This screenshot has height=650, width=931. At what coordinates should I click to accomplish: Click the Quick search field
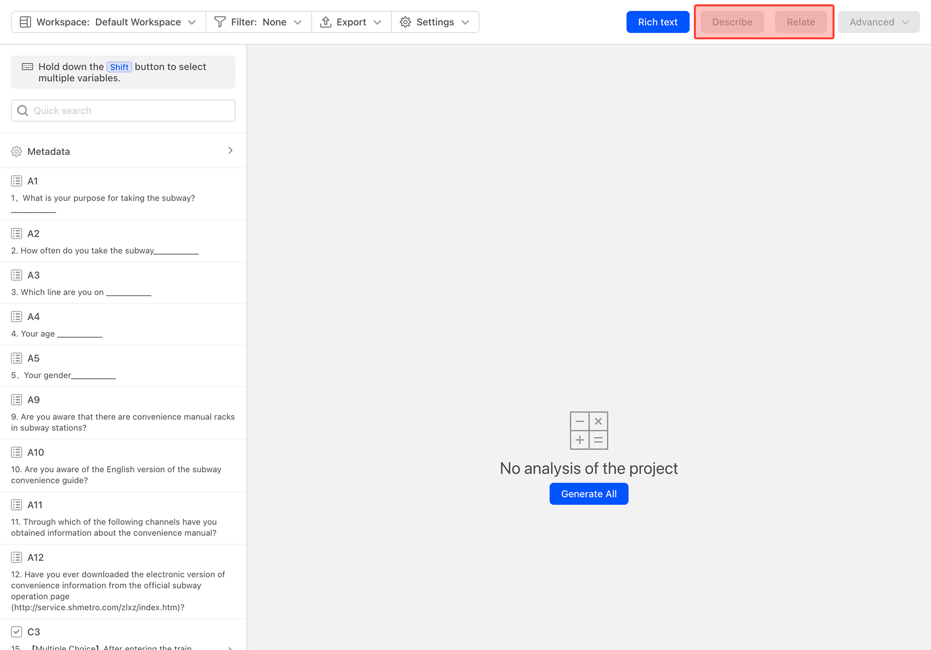123,111
